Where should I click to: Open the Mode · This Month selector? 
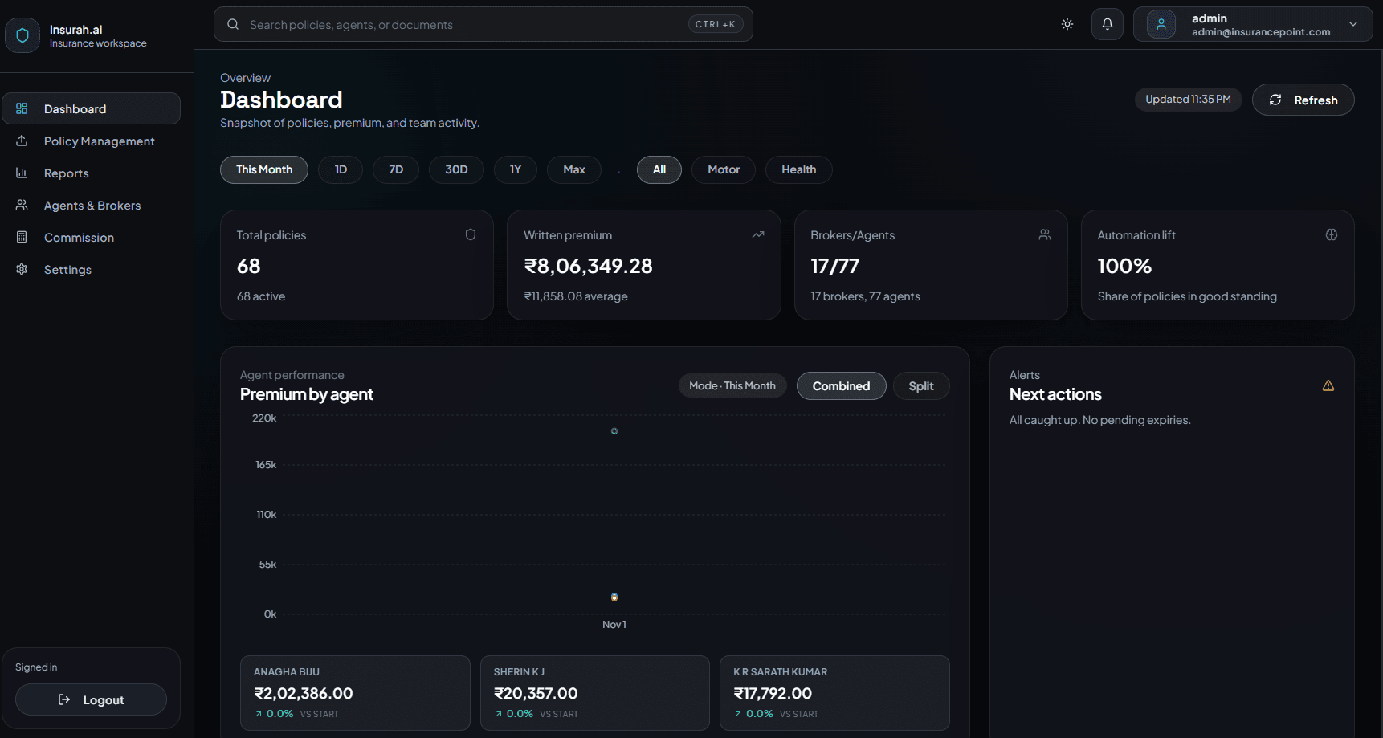tap(732, 385)
